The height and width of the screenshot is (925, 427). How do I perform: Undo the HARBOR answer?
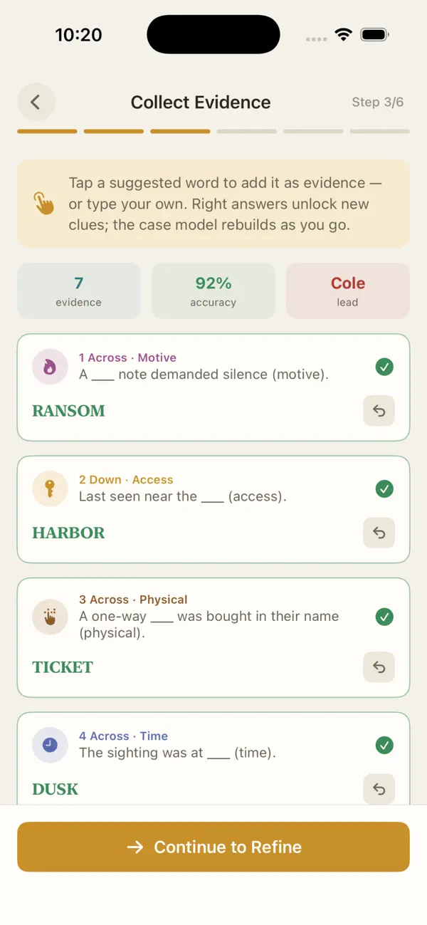tap(379, 533)
